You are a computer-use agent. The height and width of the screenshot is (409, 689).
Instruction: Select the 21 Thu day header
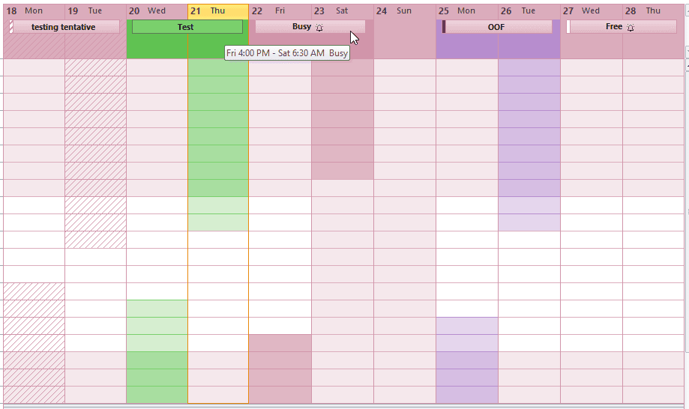pos(218,11)
